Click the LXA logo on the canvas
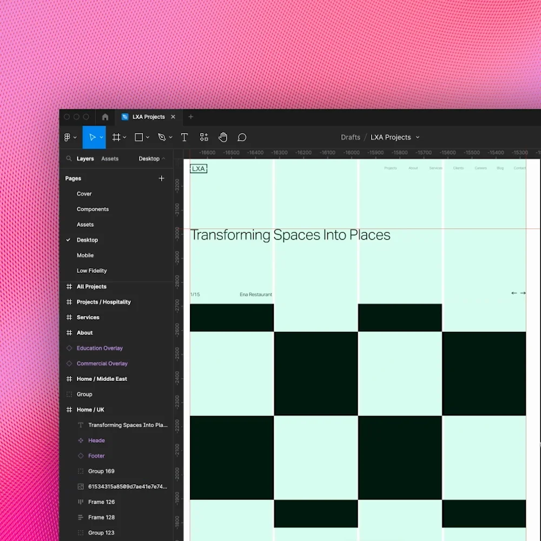The image size is (541, 541). point(199,169)
